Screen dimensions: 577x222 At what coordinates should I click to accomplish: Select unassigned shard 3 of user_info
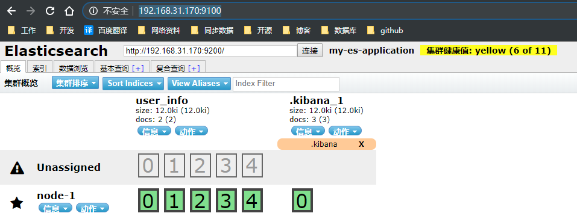pyautogui.click(x=226, y=165)
